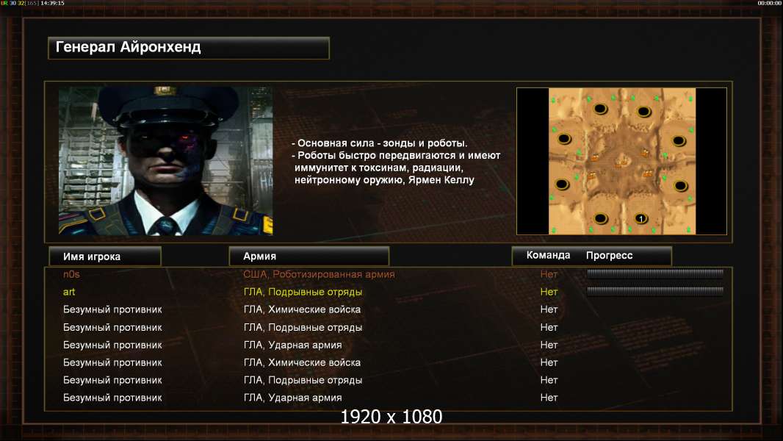Image resolution: width=783 pixels, height=441 pixels.
Task: Click the 00:00:00 timer in corner
Action: [769, 3]
